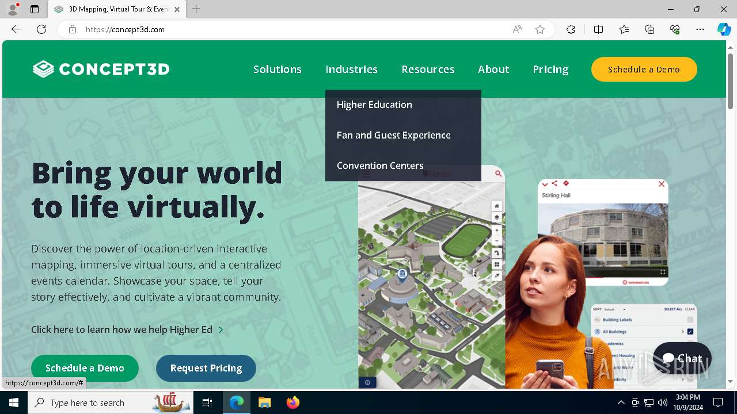
Task: Open the Solutions menu
Action: 278,69
